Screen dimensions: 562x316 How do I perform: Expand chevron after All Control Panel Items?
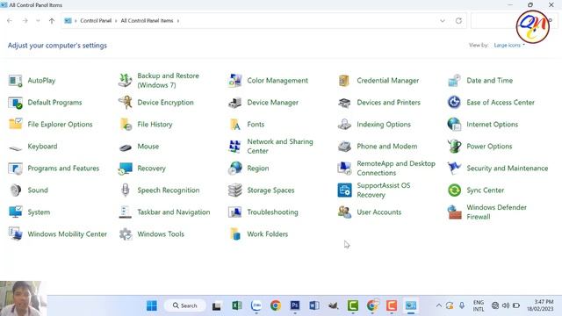tap(178, 21)
